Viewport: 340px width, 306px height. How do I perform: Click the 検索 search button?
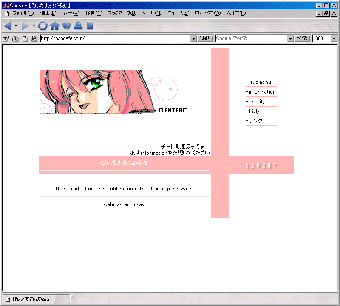[302, 39]
